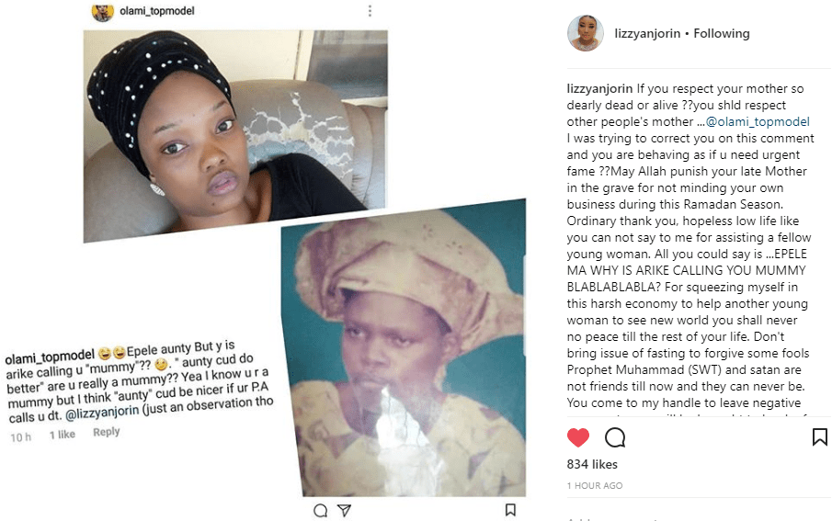Share post using paper plane icon
This screenshot has height=521, width=832.
345,510
